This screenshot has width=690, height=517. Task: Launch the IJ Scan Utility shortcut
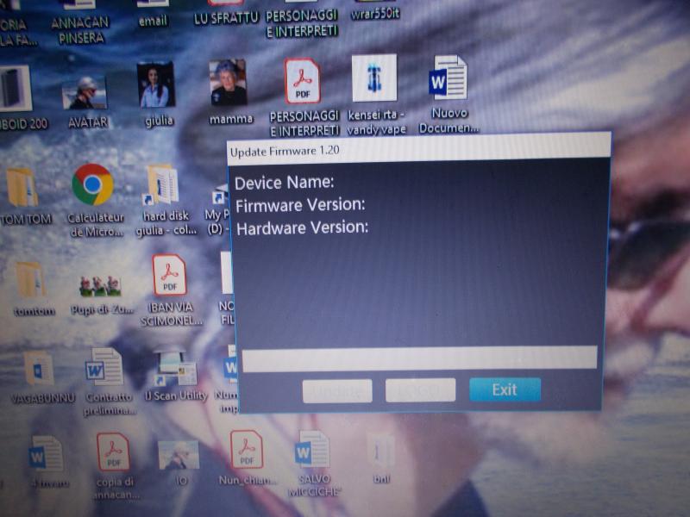(x=176, y=367)
